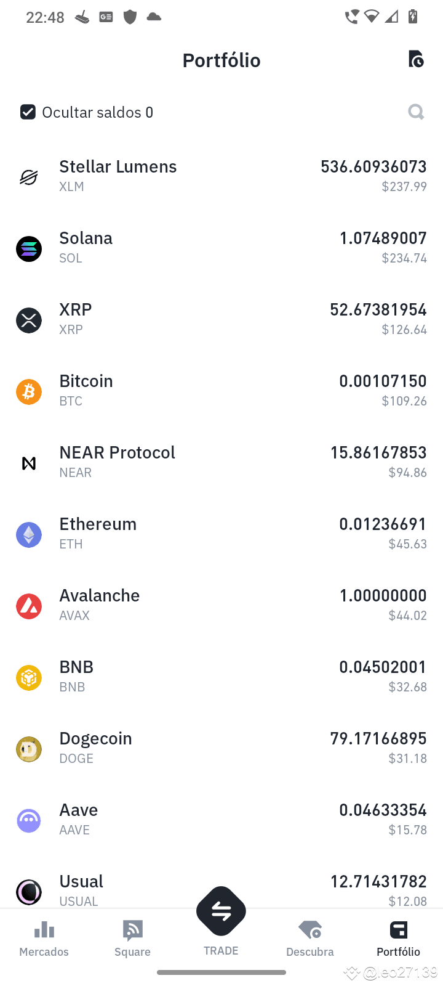Open the XRP asset row

pyautogui.click(x=221, y=319)
